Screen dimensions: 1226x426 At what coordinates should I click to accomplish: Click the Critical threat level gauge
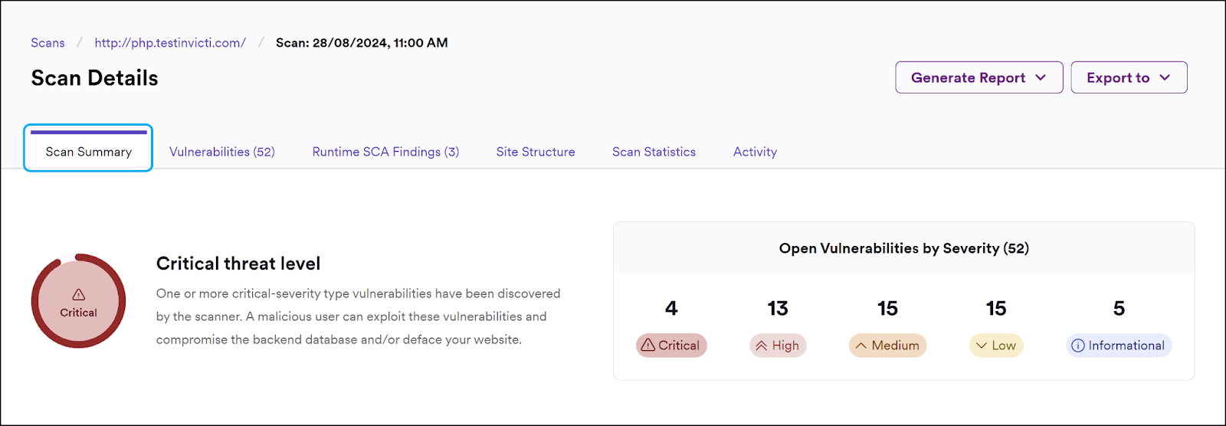[x=78, y=301]
